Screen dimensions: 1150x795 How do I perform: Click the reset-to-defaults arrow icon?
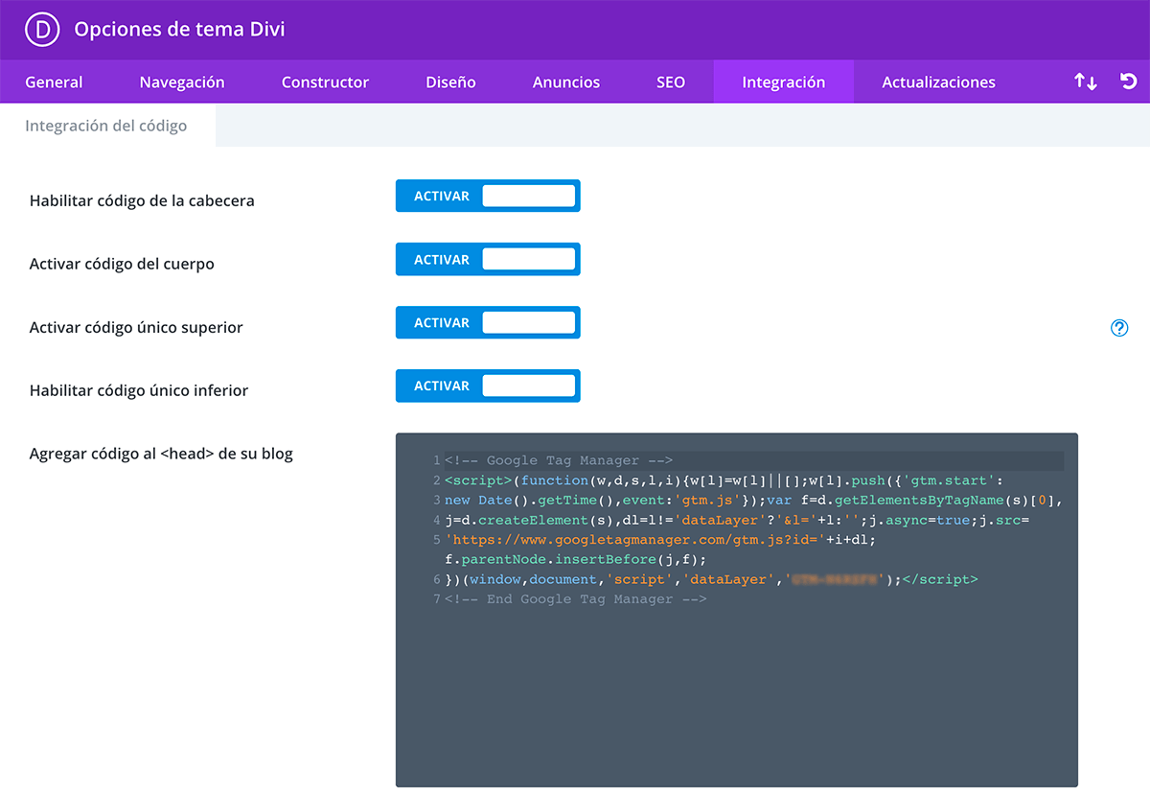click(1129, 82)
